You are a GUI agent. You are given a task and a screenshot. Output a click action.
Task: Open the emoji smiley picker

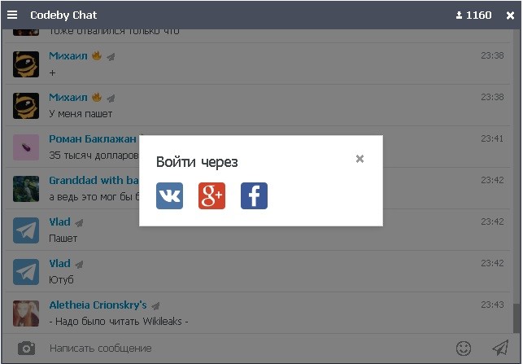[464, 349]
